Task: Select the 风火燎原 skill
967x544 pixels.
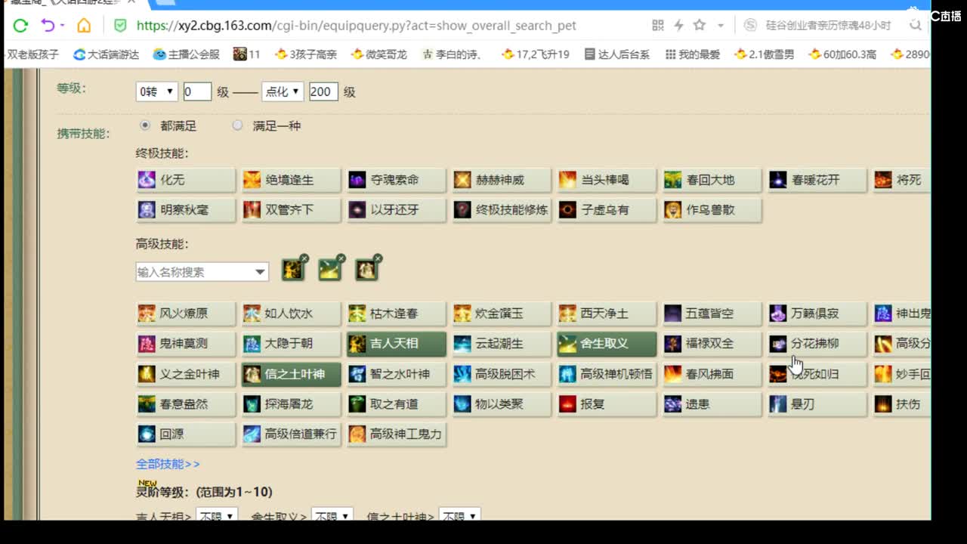Action: click(x=186, y=314)
